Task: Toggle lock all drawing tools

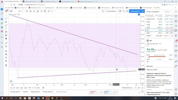Action: [6, 57]
